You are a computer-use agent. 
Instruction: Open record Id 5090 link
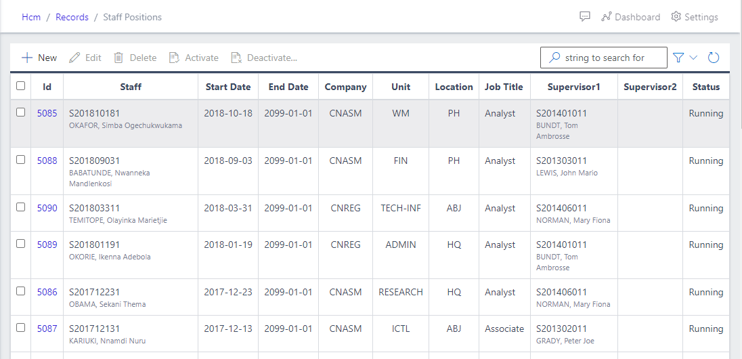tap(47, 208)
